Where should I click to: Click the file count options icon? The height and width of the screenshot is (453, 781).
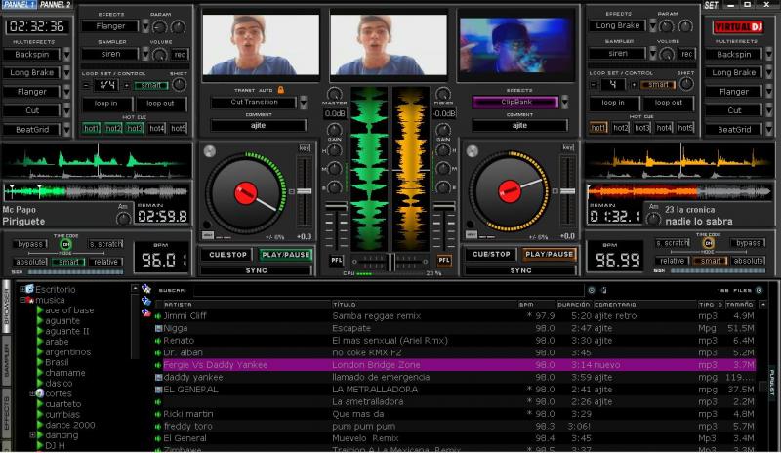(x=760, y=290)
